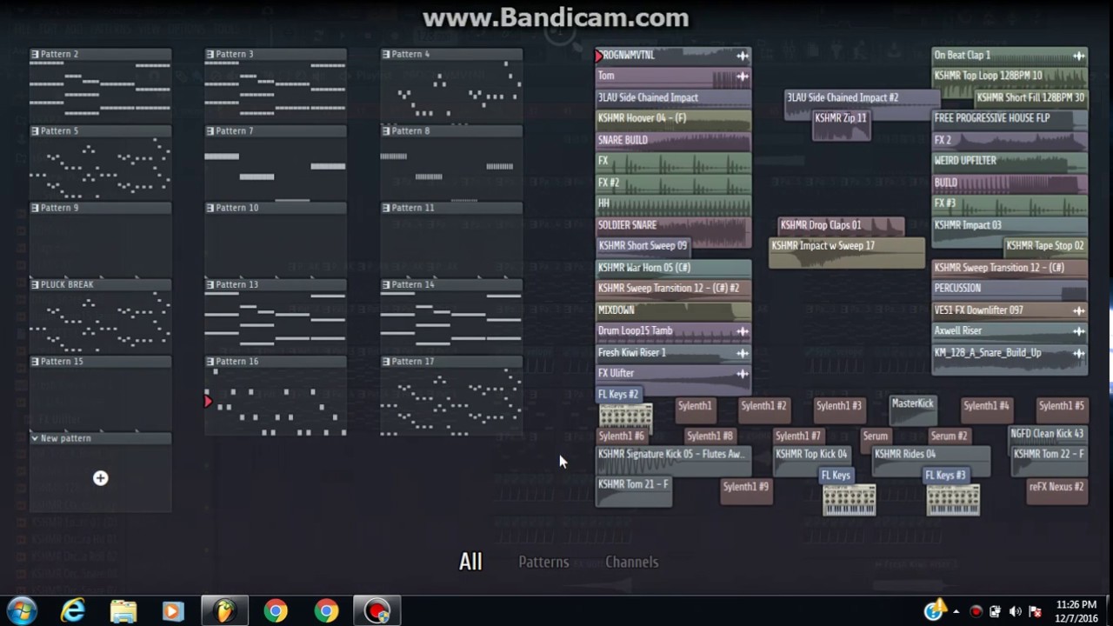Pick the SNARE BUILD audio clip
The image size is (1113, 626).
pyautogui.click(x=672, y=140)
